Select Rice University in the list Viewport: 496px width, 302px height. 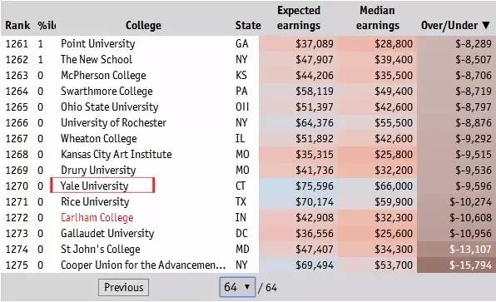pyautogui.click(x=95, y=202)
